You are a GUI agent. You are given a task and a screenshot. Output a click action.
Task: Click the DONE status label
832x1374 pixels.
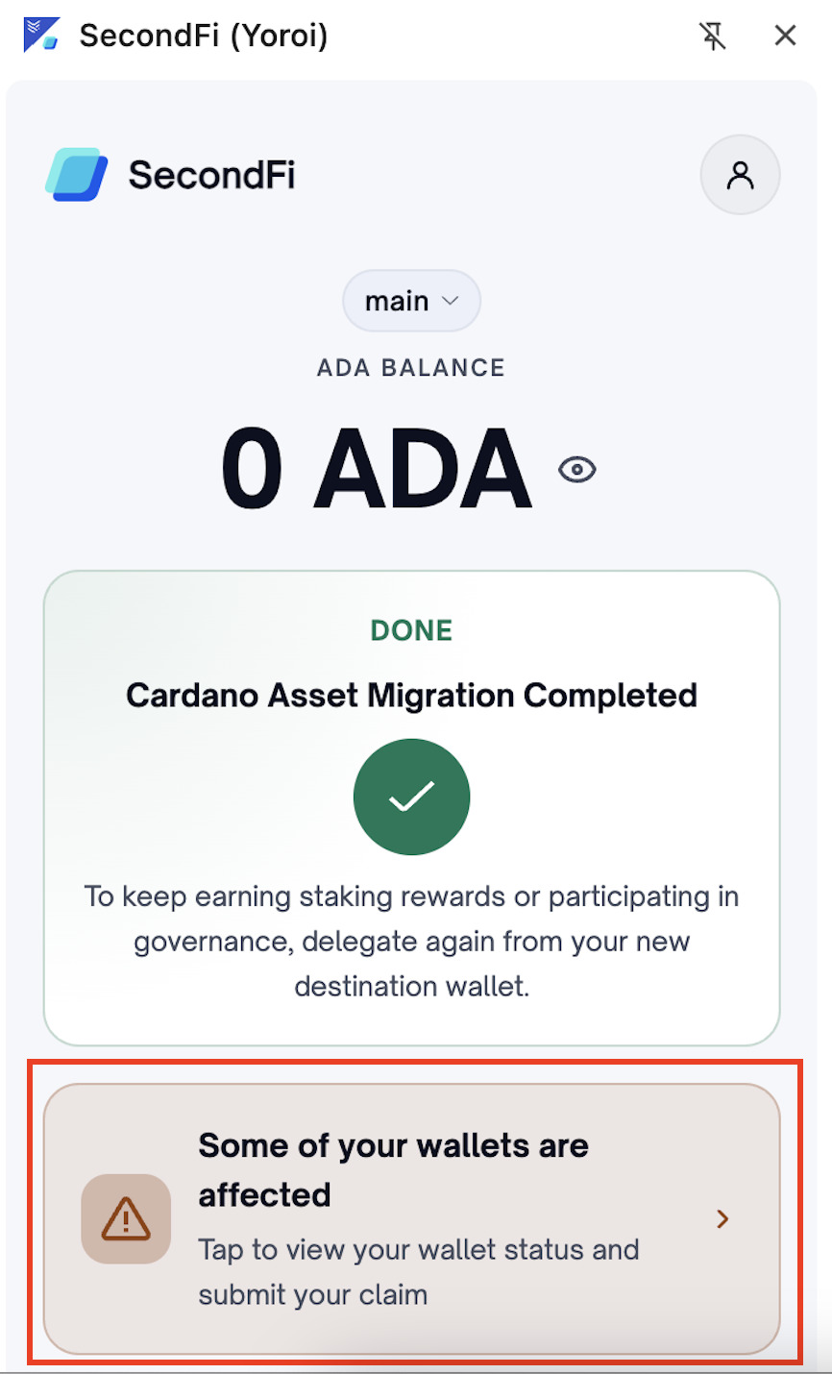click(x=411, y=630)
